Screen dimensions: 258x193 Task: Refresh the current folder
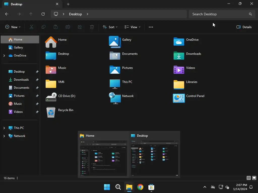(x=43, y=14)
